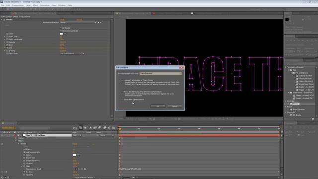Image resolution: width=318 pixels, height=179 pixels.
Task: Toggle auto-keyframe in timeline
Action: (109, 128)
